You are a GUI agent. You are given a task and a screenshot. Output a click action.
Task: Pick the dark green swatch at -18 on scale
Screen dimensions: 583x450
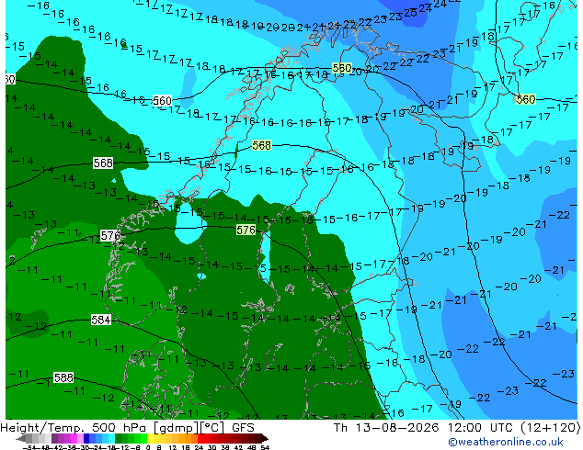[x=119, y=439]
